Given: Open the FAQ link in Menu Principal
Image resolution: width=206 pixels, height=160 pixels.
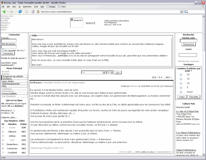Looking at the screenshot, I should [4, 86].
